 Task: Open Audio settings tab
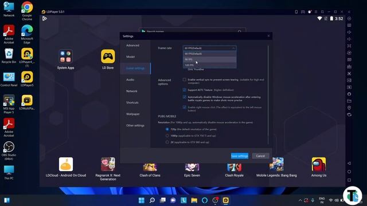pyautogui.click(x=135, y=80)
